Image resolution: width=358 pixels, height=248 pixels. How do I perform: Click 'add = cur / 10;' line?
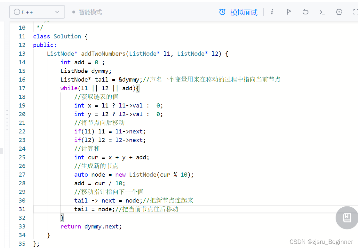100,183
